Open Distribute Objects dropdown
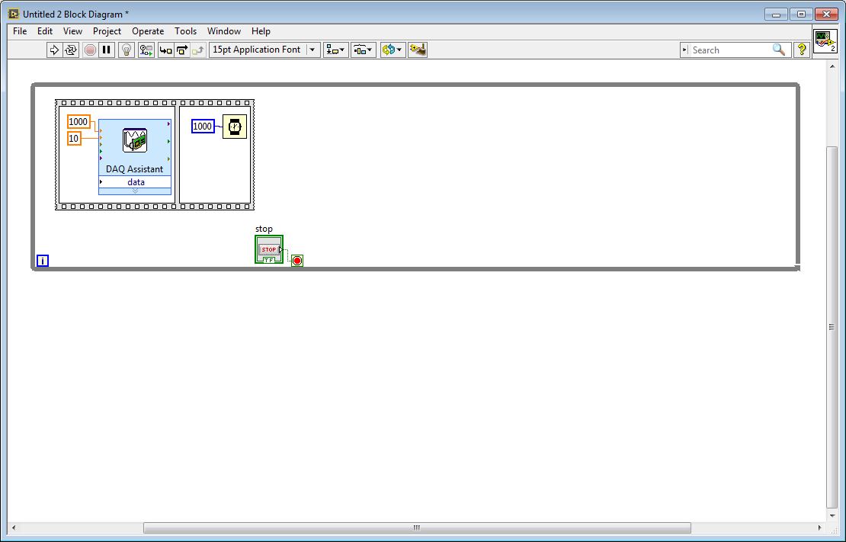Image resolution: width=846 pixels, height=542 pixels. tap(363, 50)
